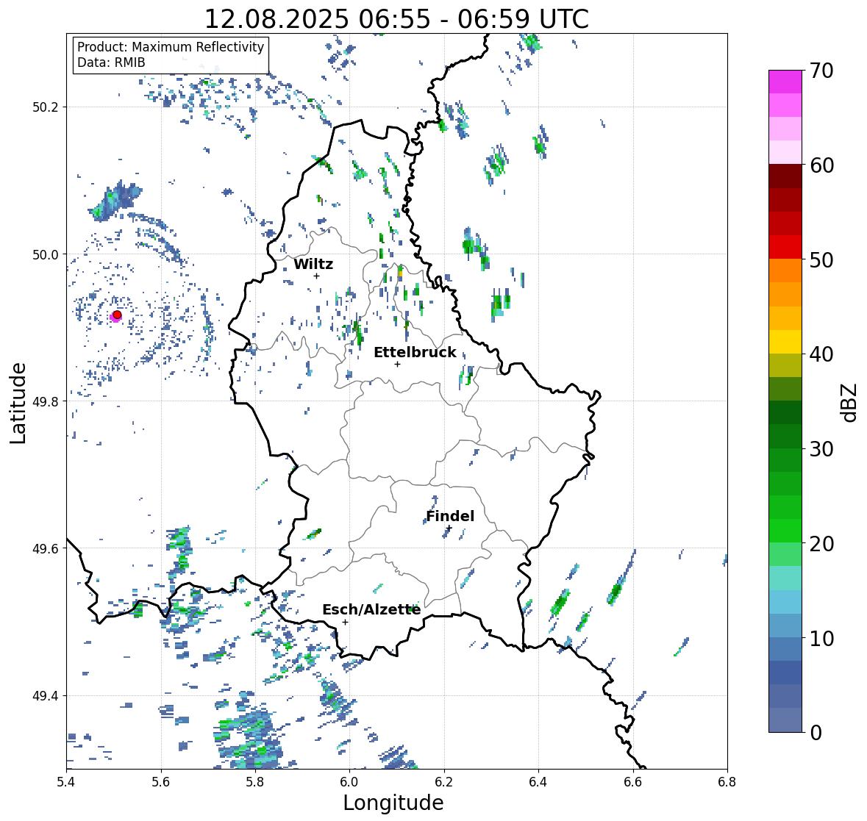
Task: Click the 10 colorbar tick label
Action: [821, 638]
